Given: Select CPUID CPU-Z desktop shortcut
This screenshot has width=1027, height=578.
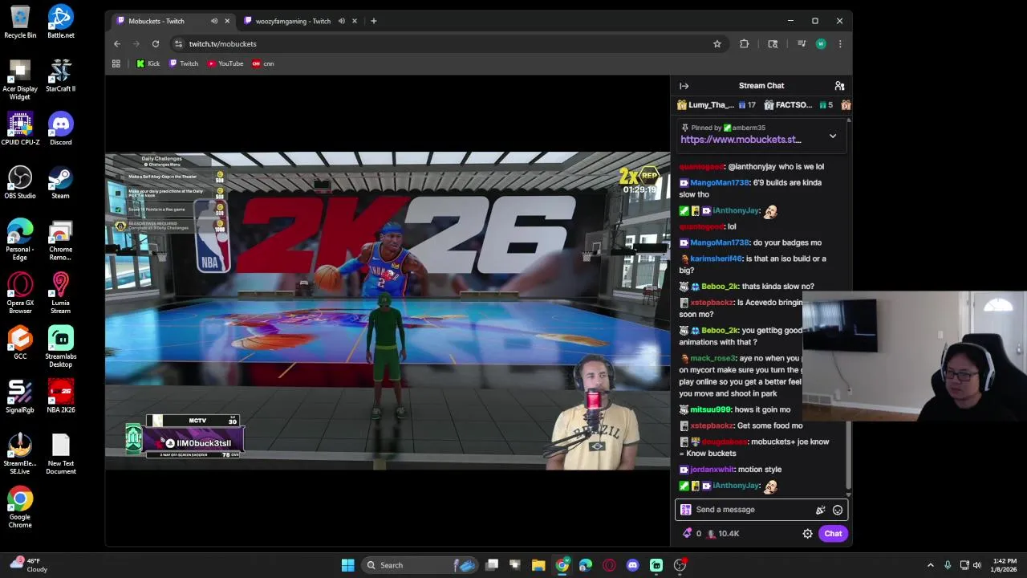Looking at the screenshot, I should 20,129.
